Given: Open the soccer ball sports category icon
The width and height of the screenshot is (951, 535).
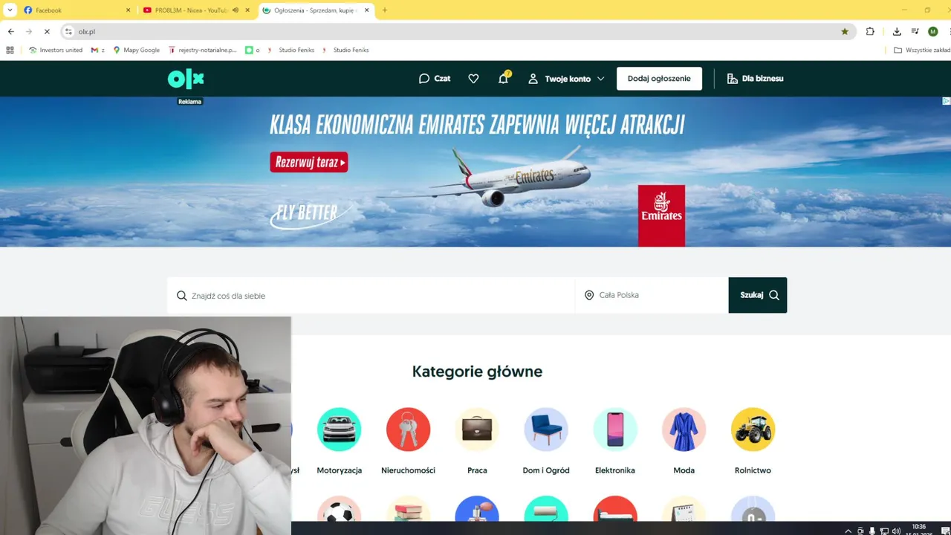Looking at the screenshot, I should (339, 509).
